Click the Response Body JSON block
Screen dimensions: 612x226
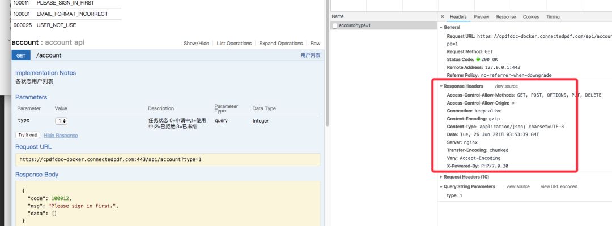pos(168,203)
